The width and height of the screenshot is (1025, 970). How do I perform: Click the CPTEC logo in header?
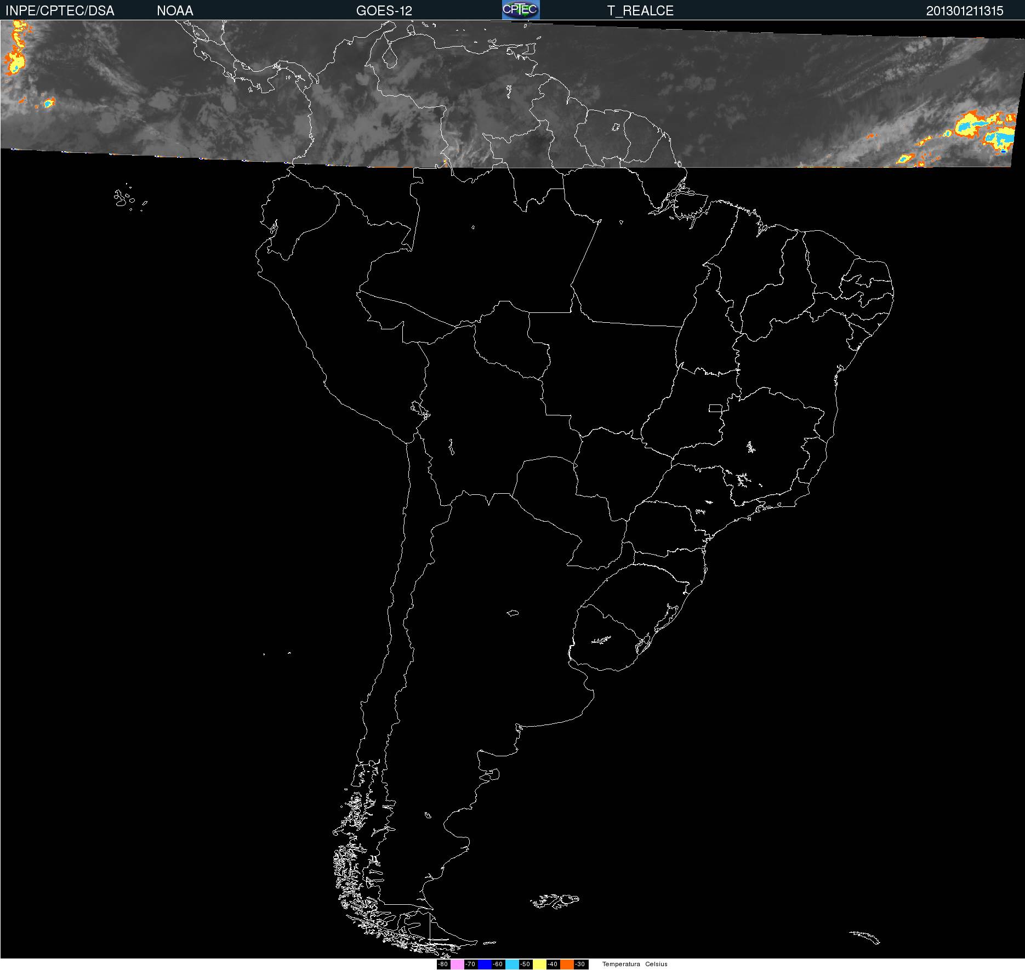click(521, 10)
